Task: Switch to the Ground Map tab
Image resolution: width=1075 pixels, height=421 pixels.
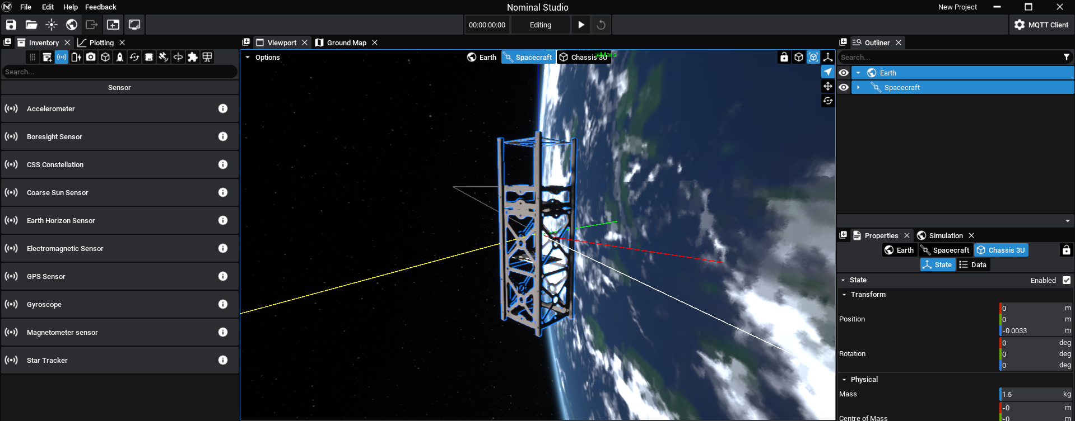Action: [346, 42]
